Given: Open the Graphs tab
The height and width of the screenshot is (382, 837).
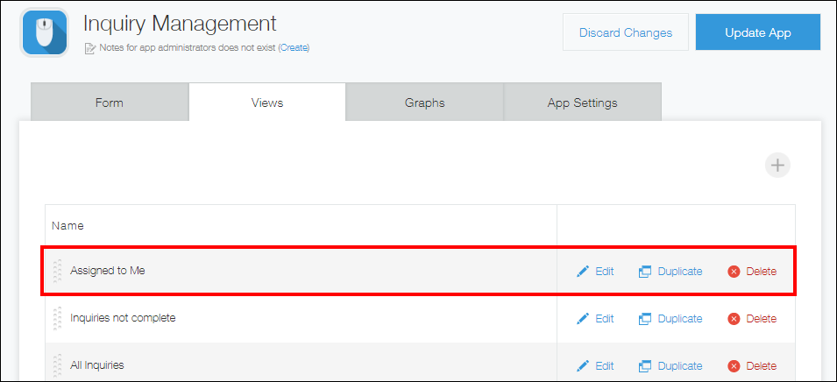Looking at the screenshot, I should point(424,103).
